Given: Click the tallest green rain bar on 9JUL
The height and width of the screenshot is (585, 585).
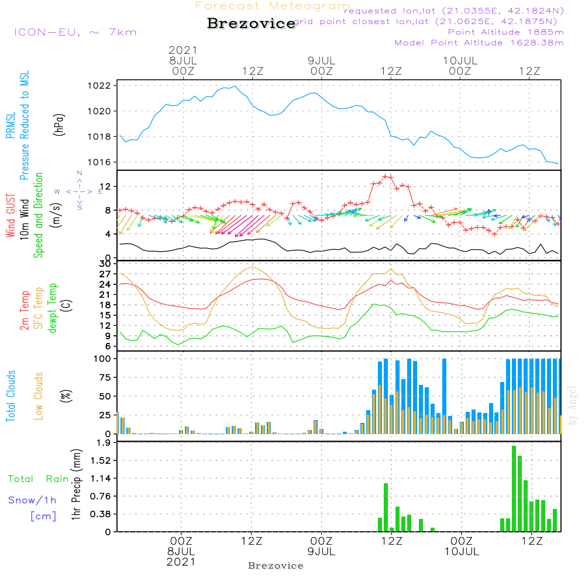Looking at the screenshot, I should pos(386,507).
